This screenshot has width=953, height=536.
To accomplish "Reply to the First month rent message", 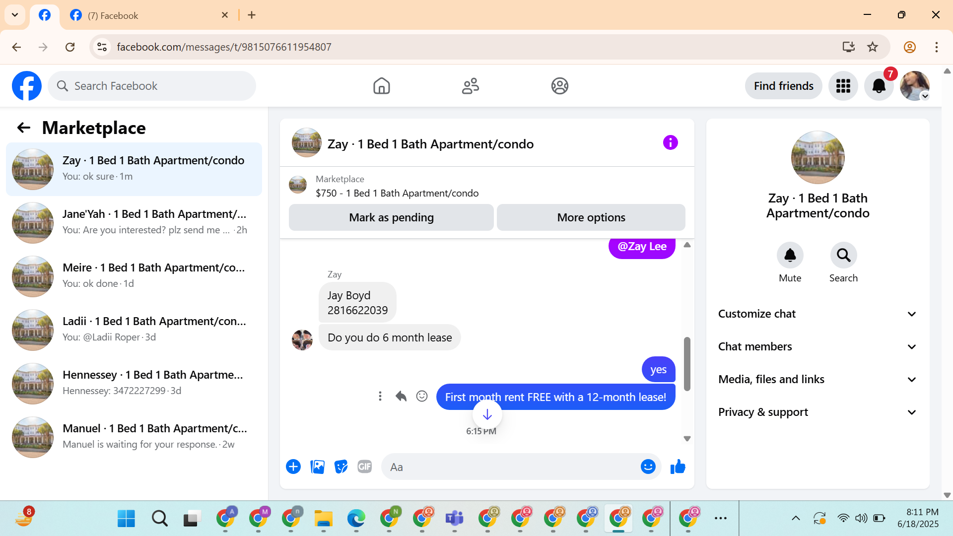I will pyautogui.click(x=401, y=396).
